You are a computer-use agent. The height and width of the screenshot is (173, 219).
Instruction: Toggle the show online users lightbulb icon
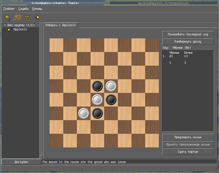(x=36, y=18)
